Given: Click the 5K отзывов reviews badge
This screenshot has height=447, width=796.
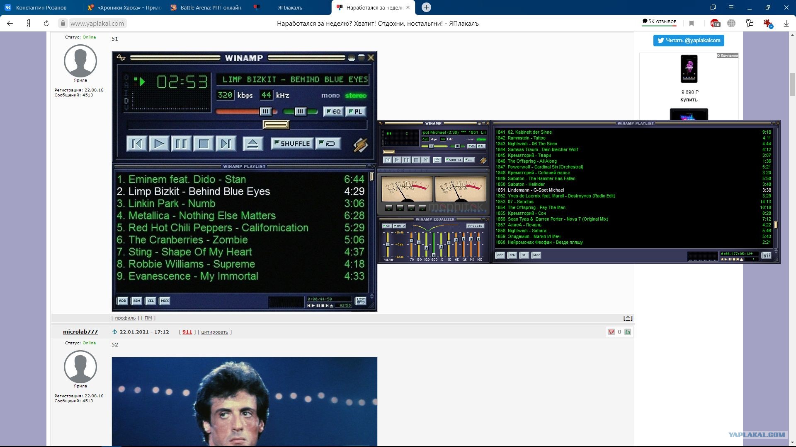Looking at the screenshot, I should [659, 22].
